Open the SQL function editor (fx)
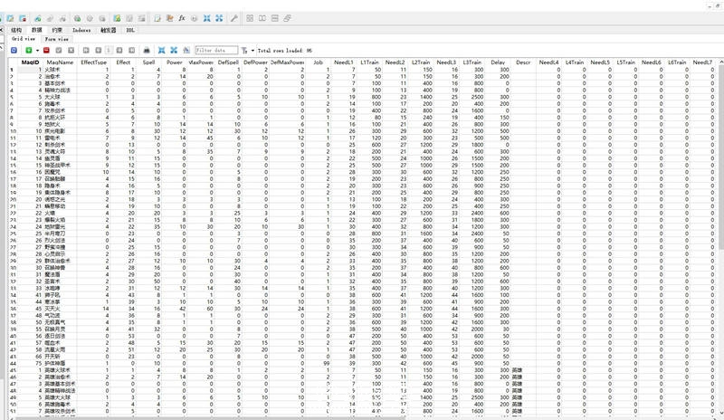 click(182, 18)
